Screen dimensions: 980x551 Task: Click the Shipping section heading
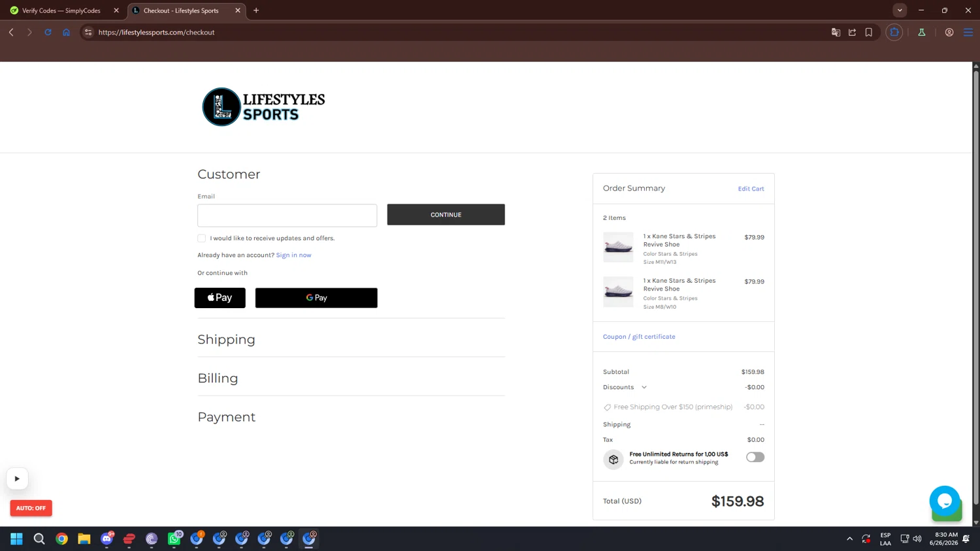(226, 339)
